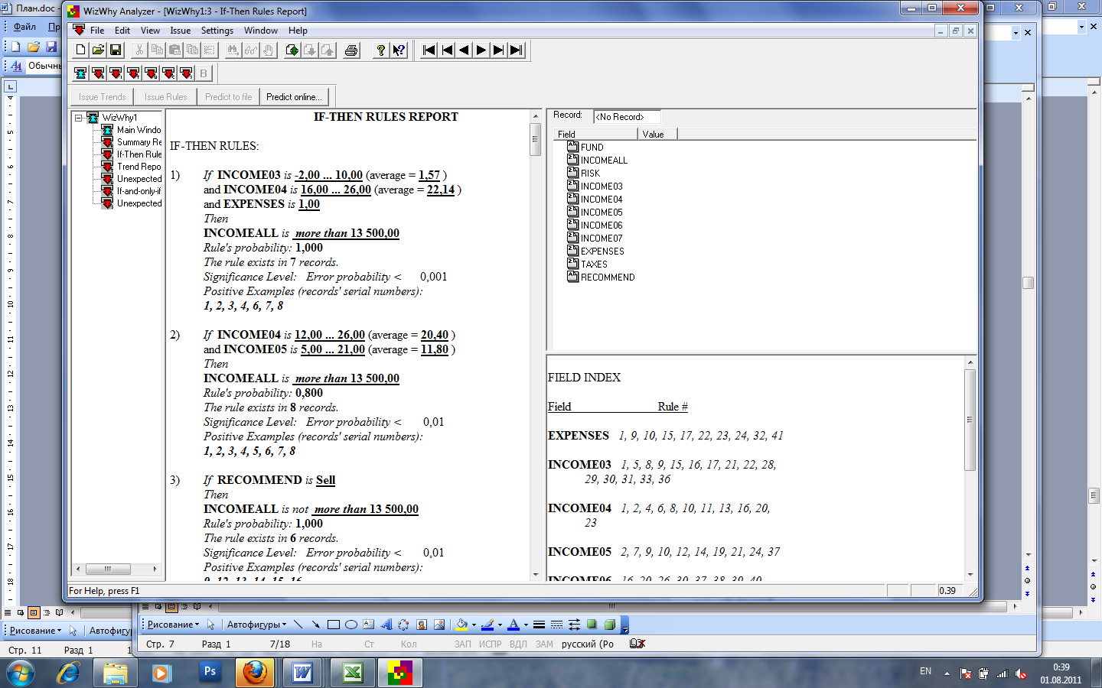Open the Рисование dropdown in front Word toolbar
Screen dimensions: 1102x688
174,625
